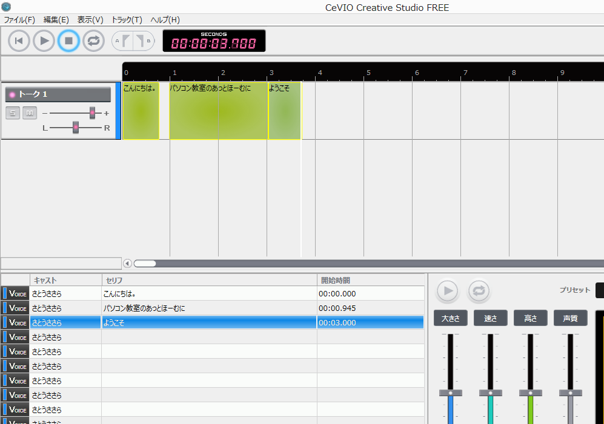Image resolution: width=604 pixels, height=424 pixels.
Task: Select the highlighted ようこそ line text cell
Action: click(209, 322)
